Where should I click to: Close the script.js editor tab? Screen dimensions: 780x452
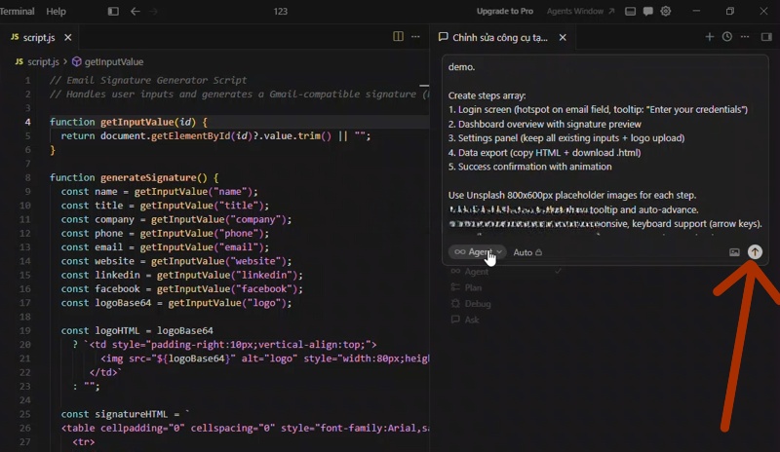coord(67,37)
